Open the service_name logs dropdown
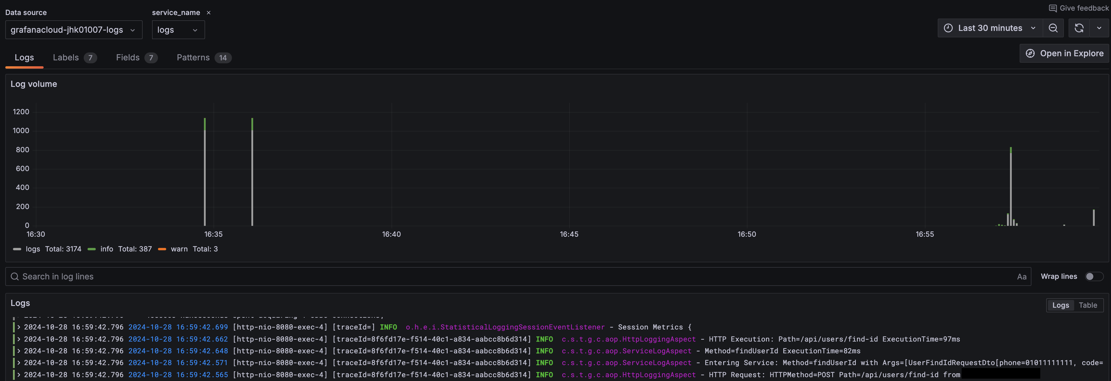1111x381 pixels. [178, 30]
